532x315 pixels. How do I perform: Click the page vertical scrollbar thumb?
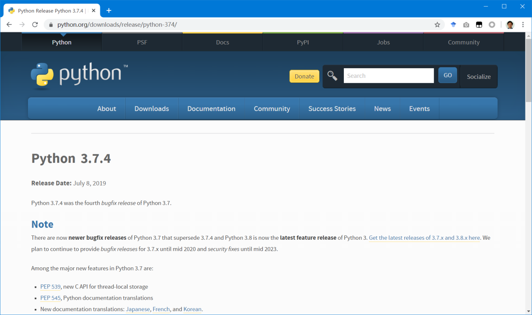(528, 70)
